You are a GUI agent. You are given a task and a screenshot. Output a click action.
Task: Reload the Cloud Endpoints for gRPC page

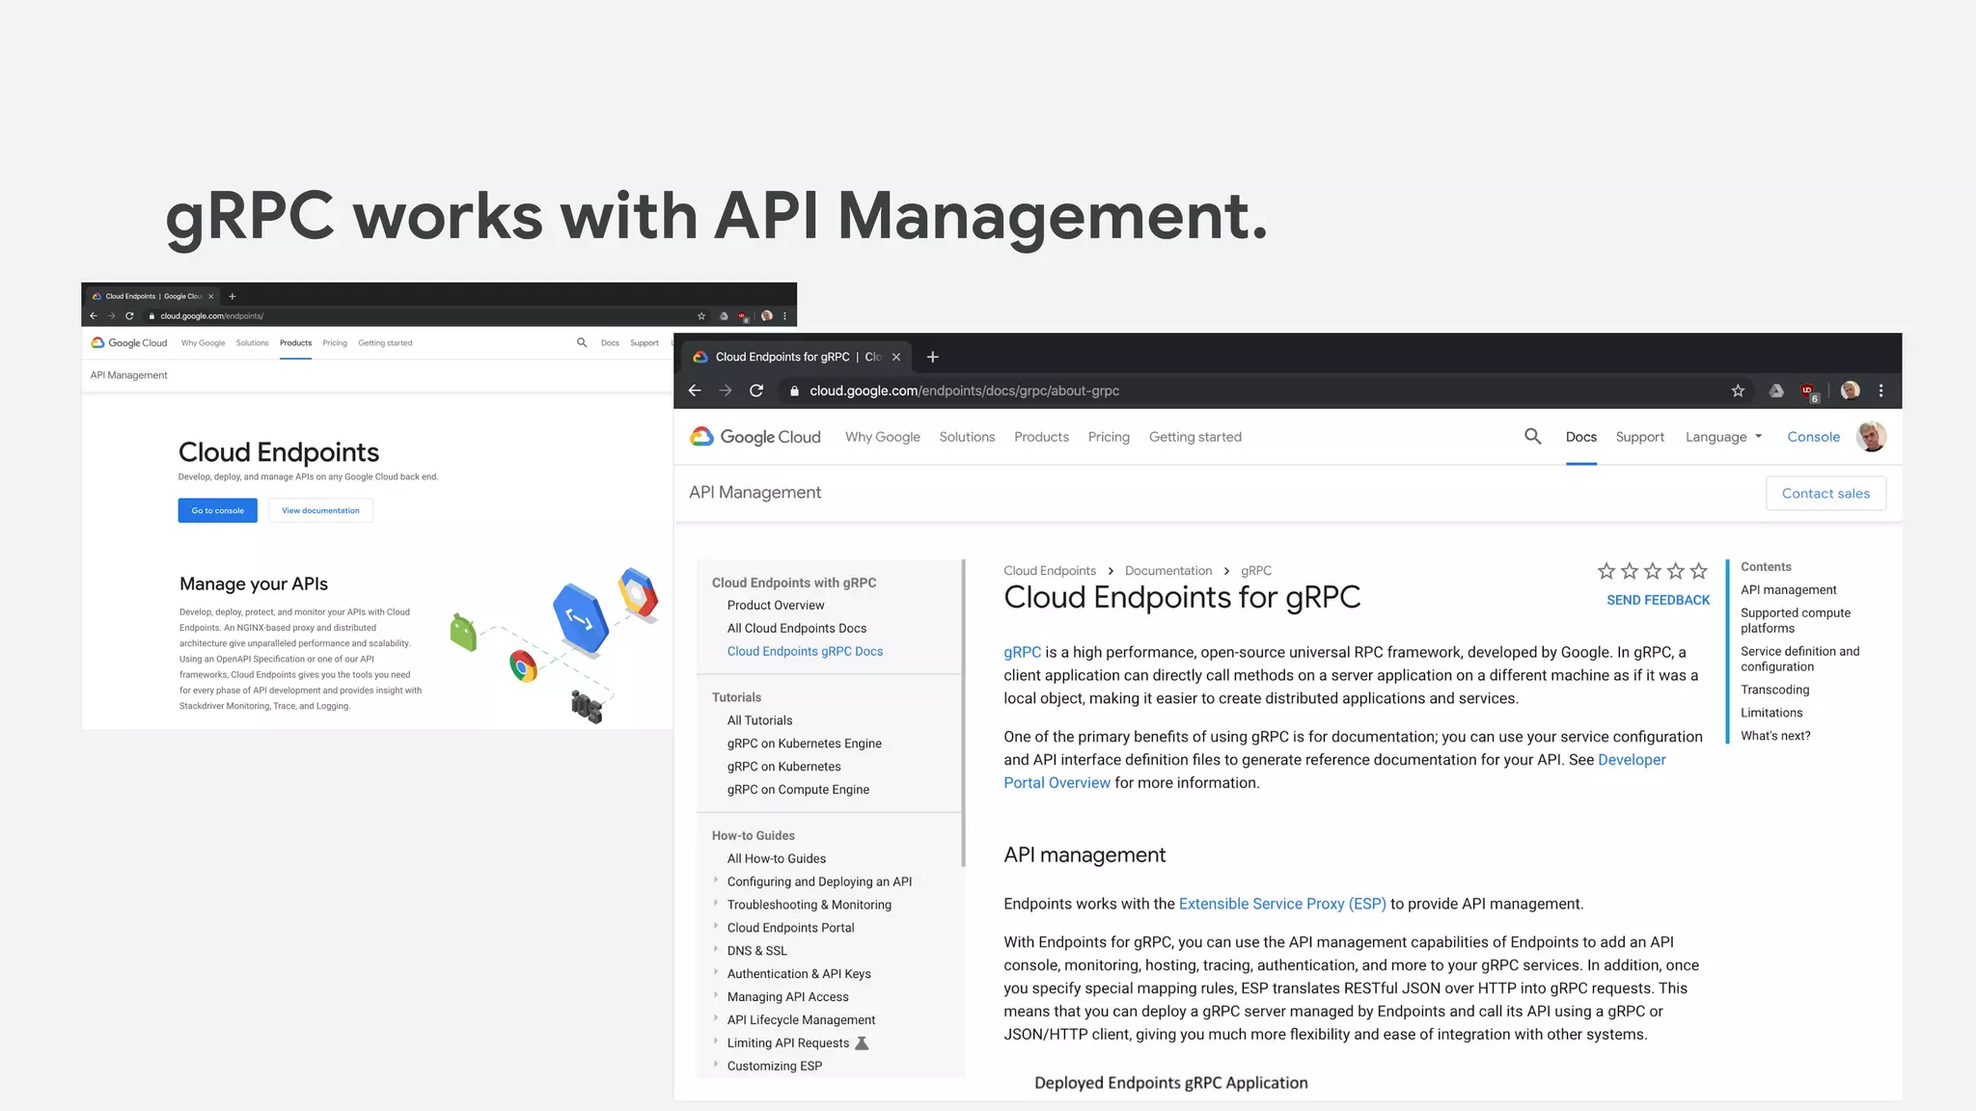coord(756,391)
